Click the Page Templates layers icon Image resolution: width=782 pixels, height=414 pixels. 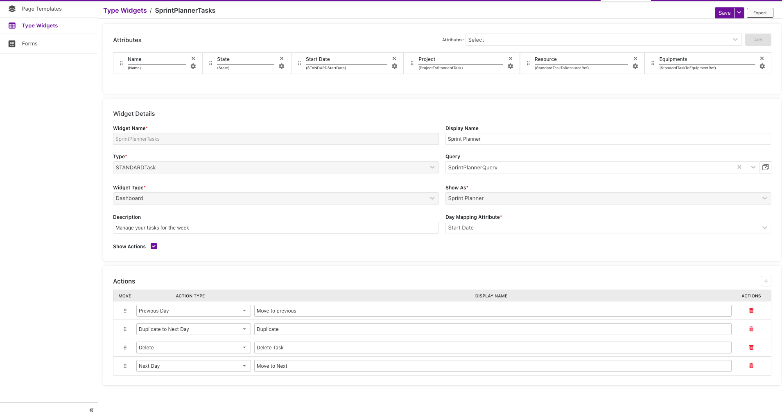tap(12, 9)
